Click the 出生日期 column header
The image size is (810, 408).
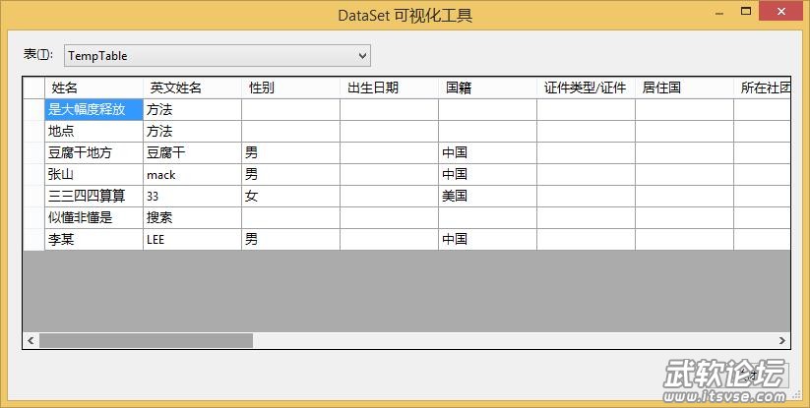point(389,88)
